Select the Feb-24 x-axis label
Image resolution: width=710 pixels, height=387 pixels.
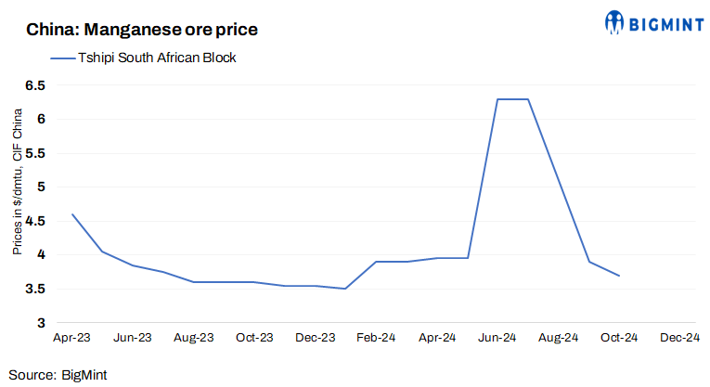[x=376, y=339]
